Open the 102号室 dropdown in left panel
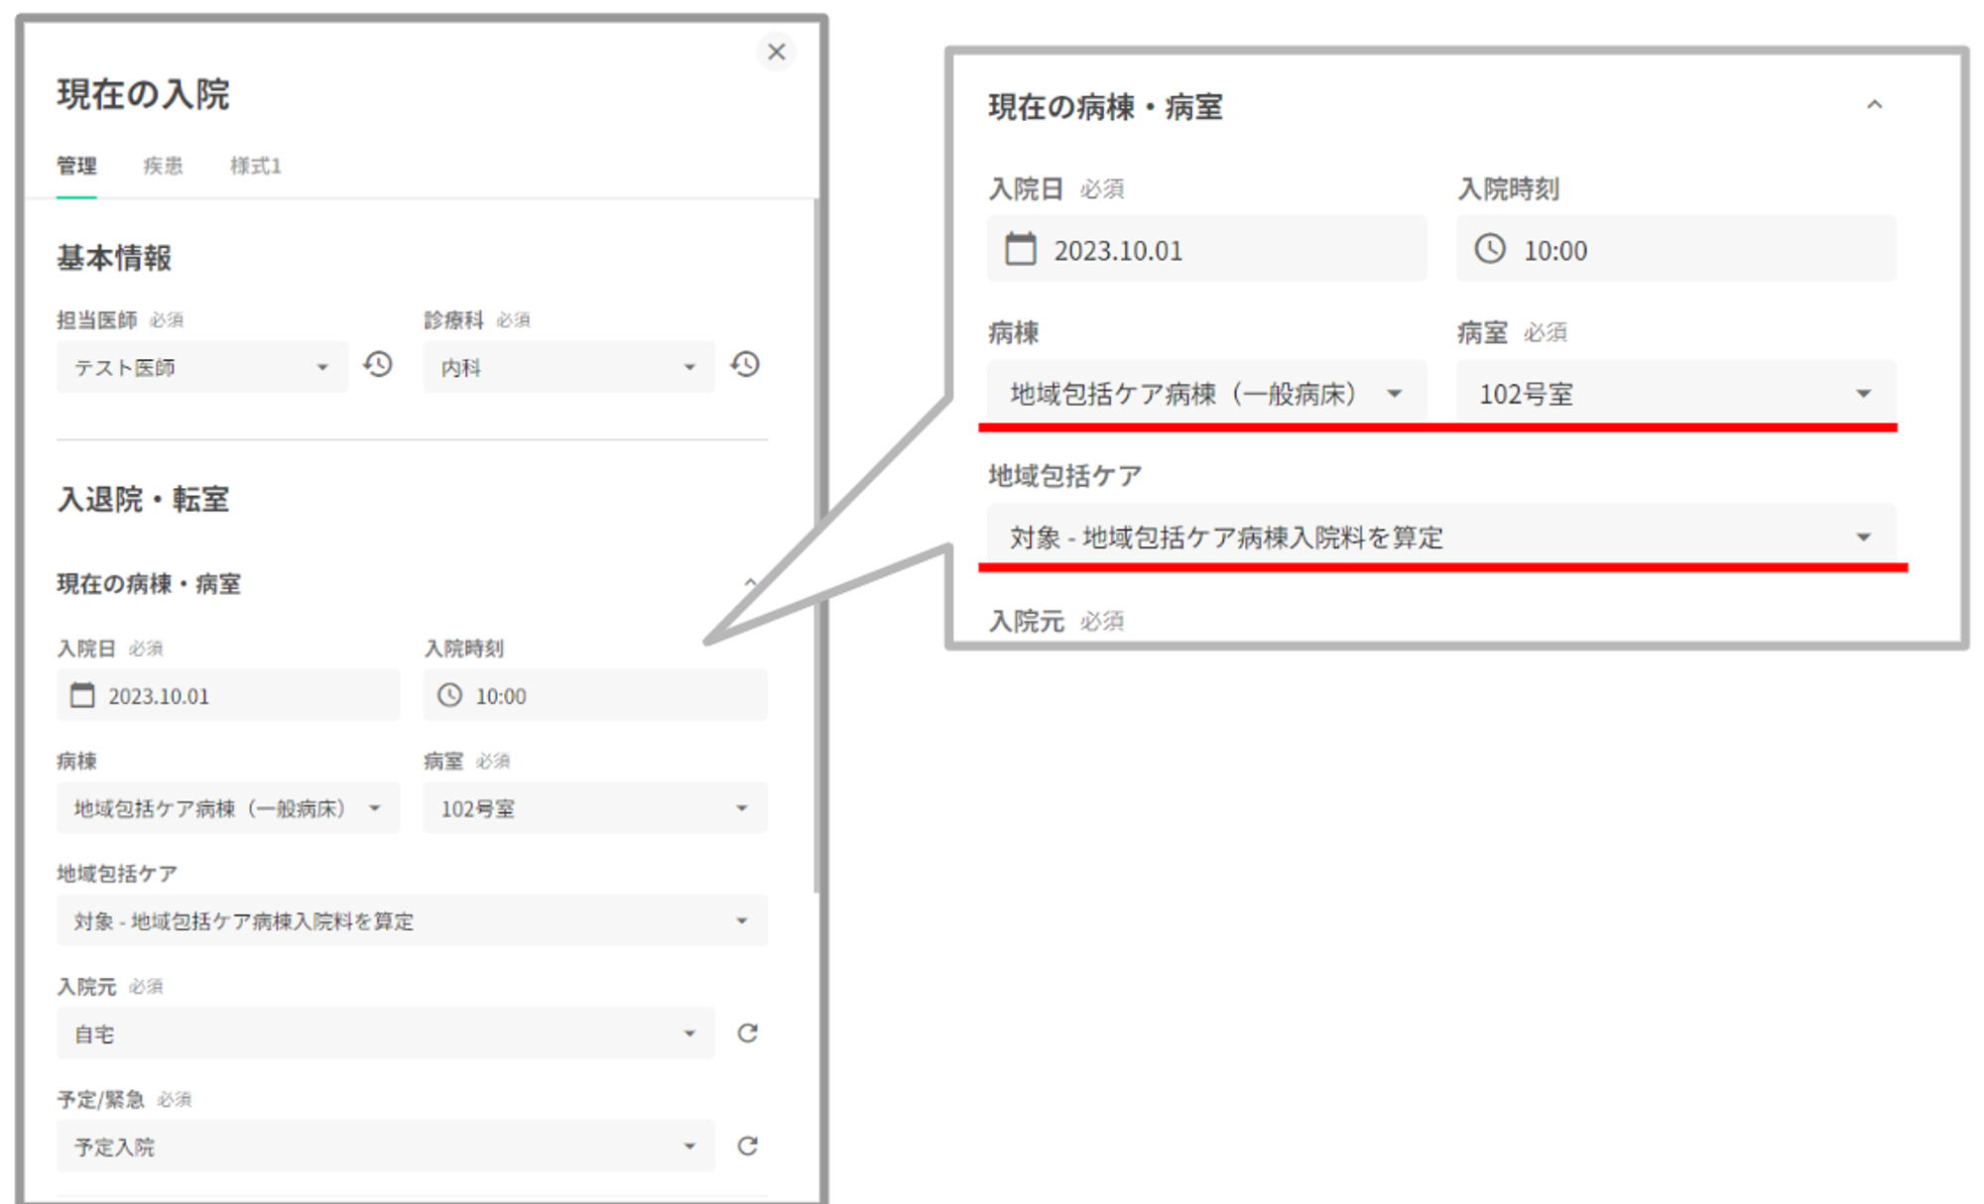The height and width of the screenshot is (1204, 1984). click(595, 808)
